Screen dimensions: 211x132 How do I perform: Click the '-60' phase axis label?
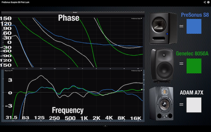coord(6,51)
